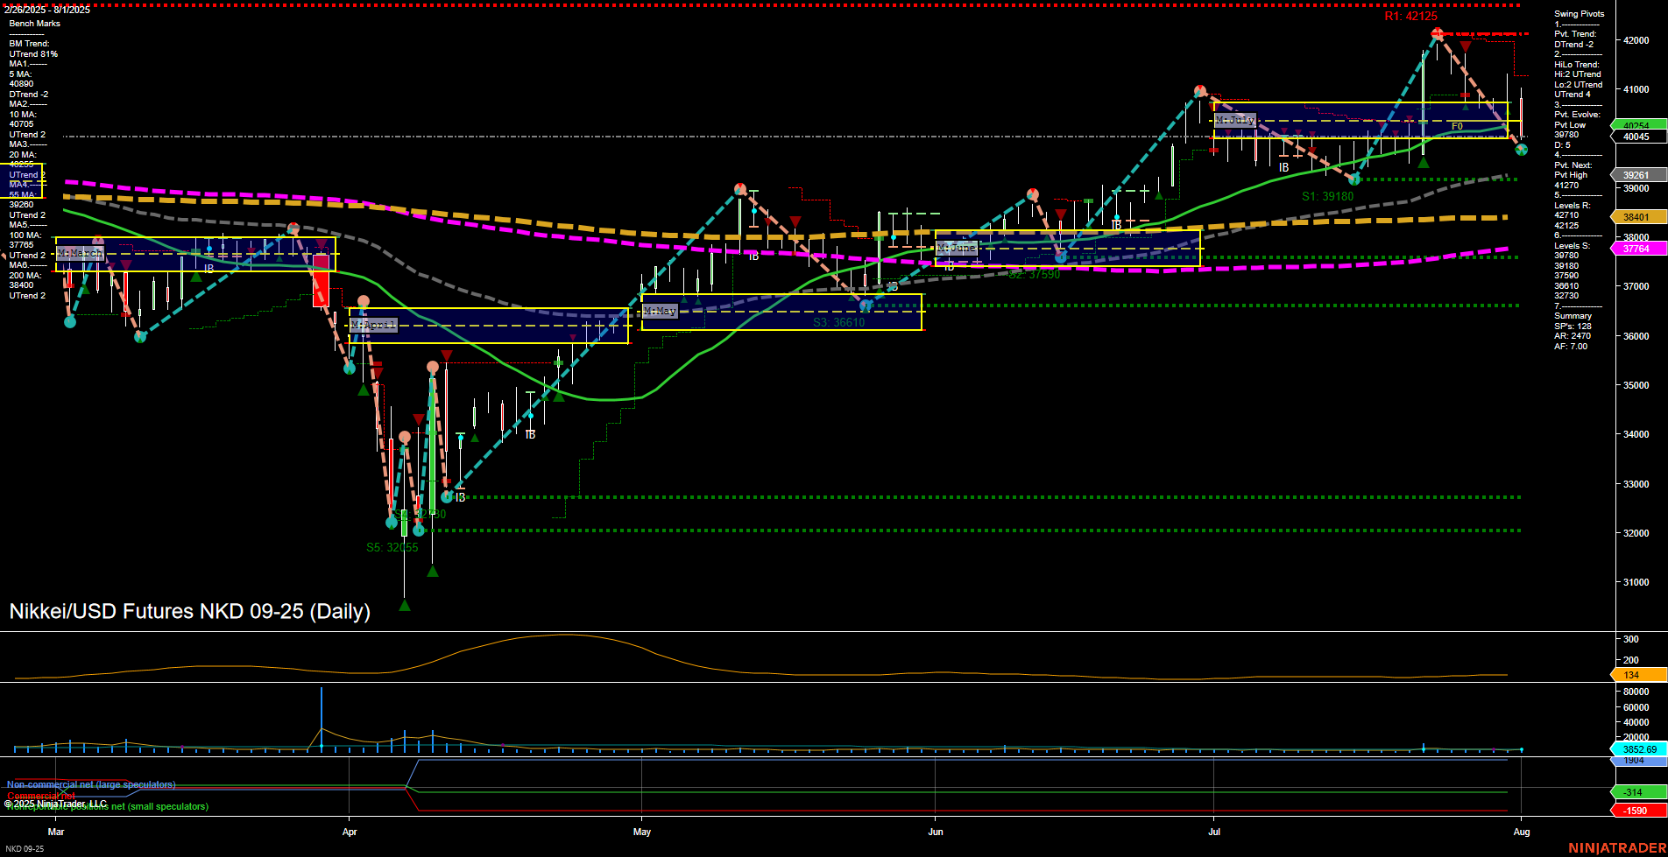Click the May label on time axis
Image resolution: width=1668 pixels, height=857 pixels.
pos(642,832)
